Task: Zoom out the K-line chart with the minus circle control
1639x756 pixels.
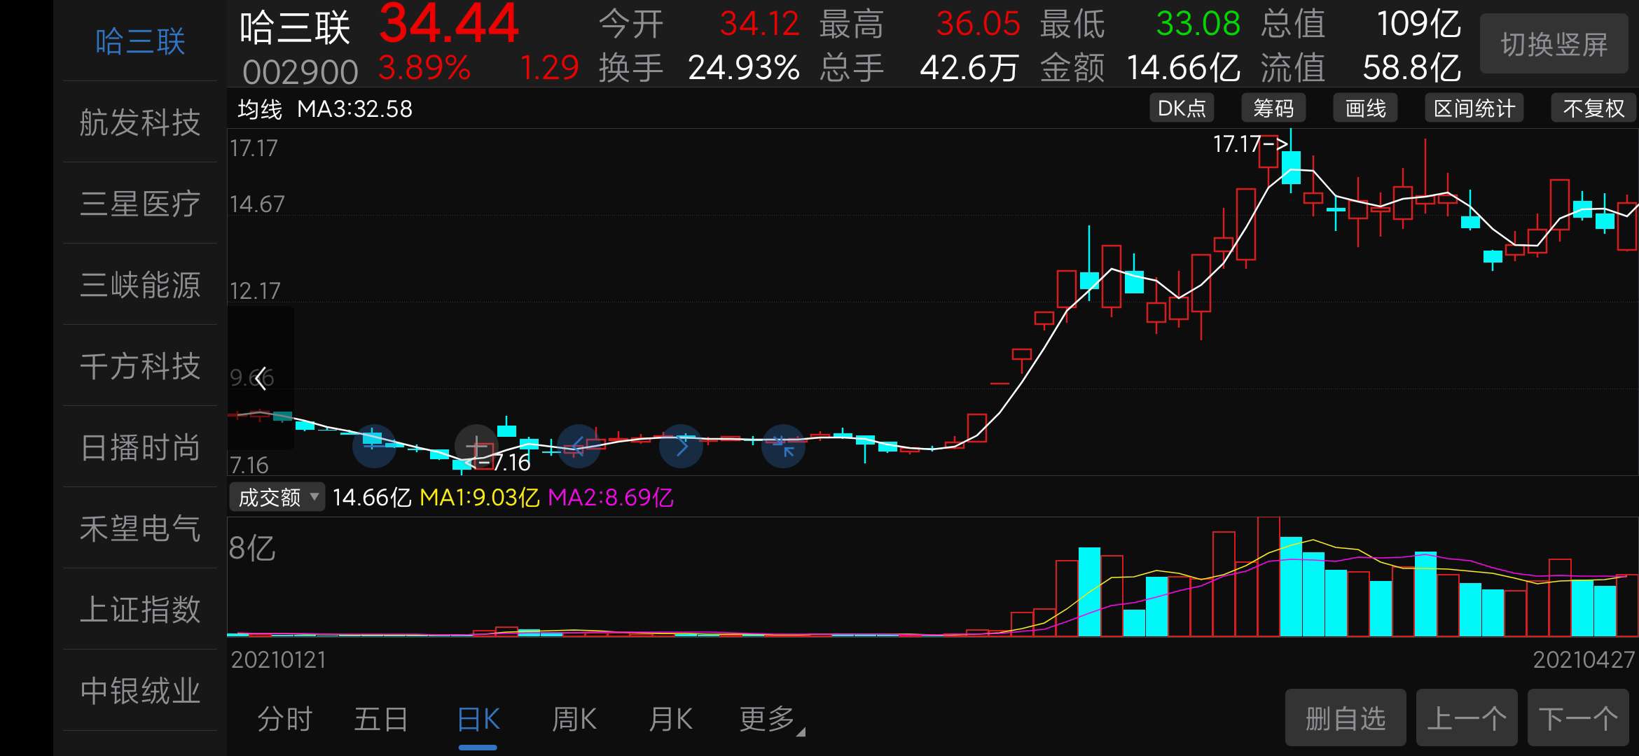Action: pos(373,446)
